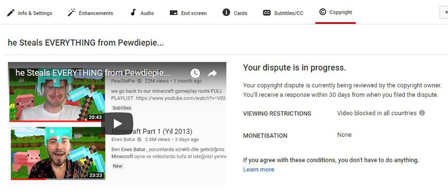
Task: Click the 'Subtitles' badge in the preview
Action: [x=122, y=108]
